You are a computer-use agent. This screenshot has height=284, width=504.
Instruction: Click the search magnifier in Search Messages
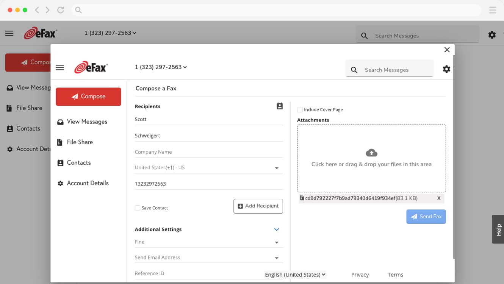click(354, 70)
